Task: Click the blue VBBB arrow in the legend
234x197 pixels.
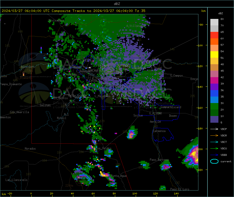Action: coord(214,155)
